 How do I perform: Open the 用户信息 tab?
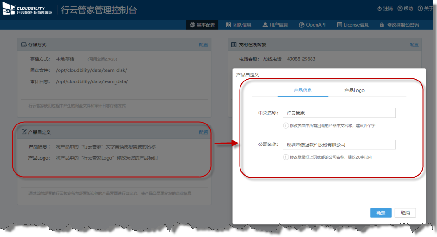[x=275, y=25]
